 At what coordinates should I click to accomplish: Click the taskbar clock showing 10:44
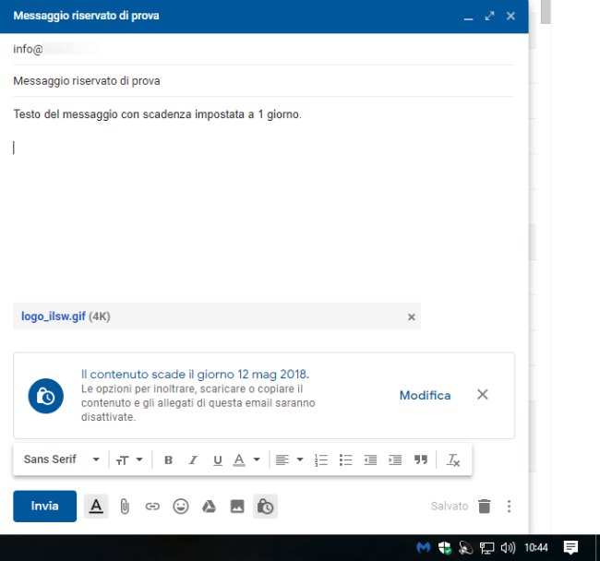(x=536, y=547)
